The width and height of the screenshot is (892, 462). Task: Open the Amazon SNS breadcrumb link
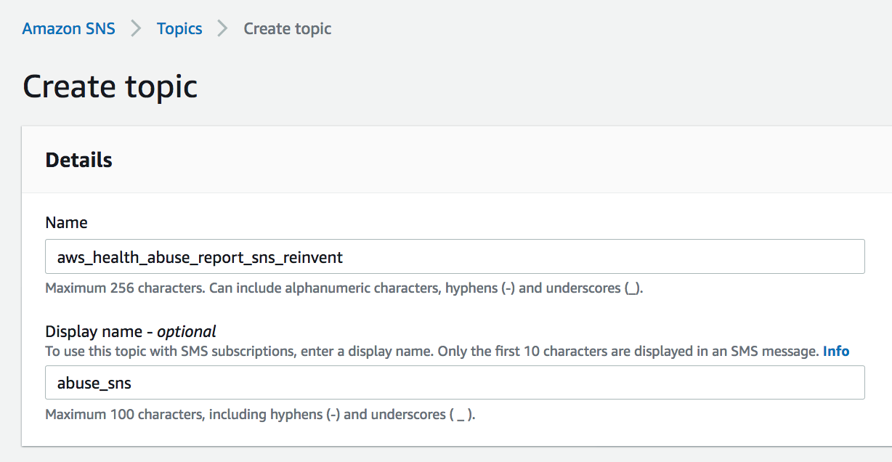click(x=69, y=29)
